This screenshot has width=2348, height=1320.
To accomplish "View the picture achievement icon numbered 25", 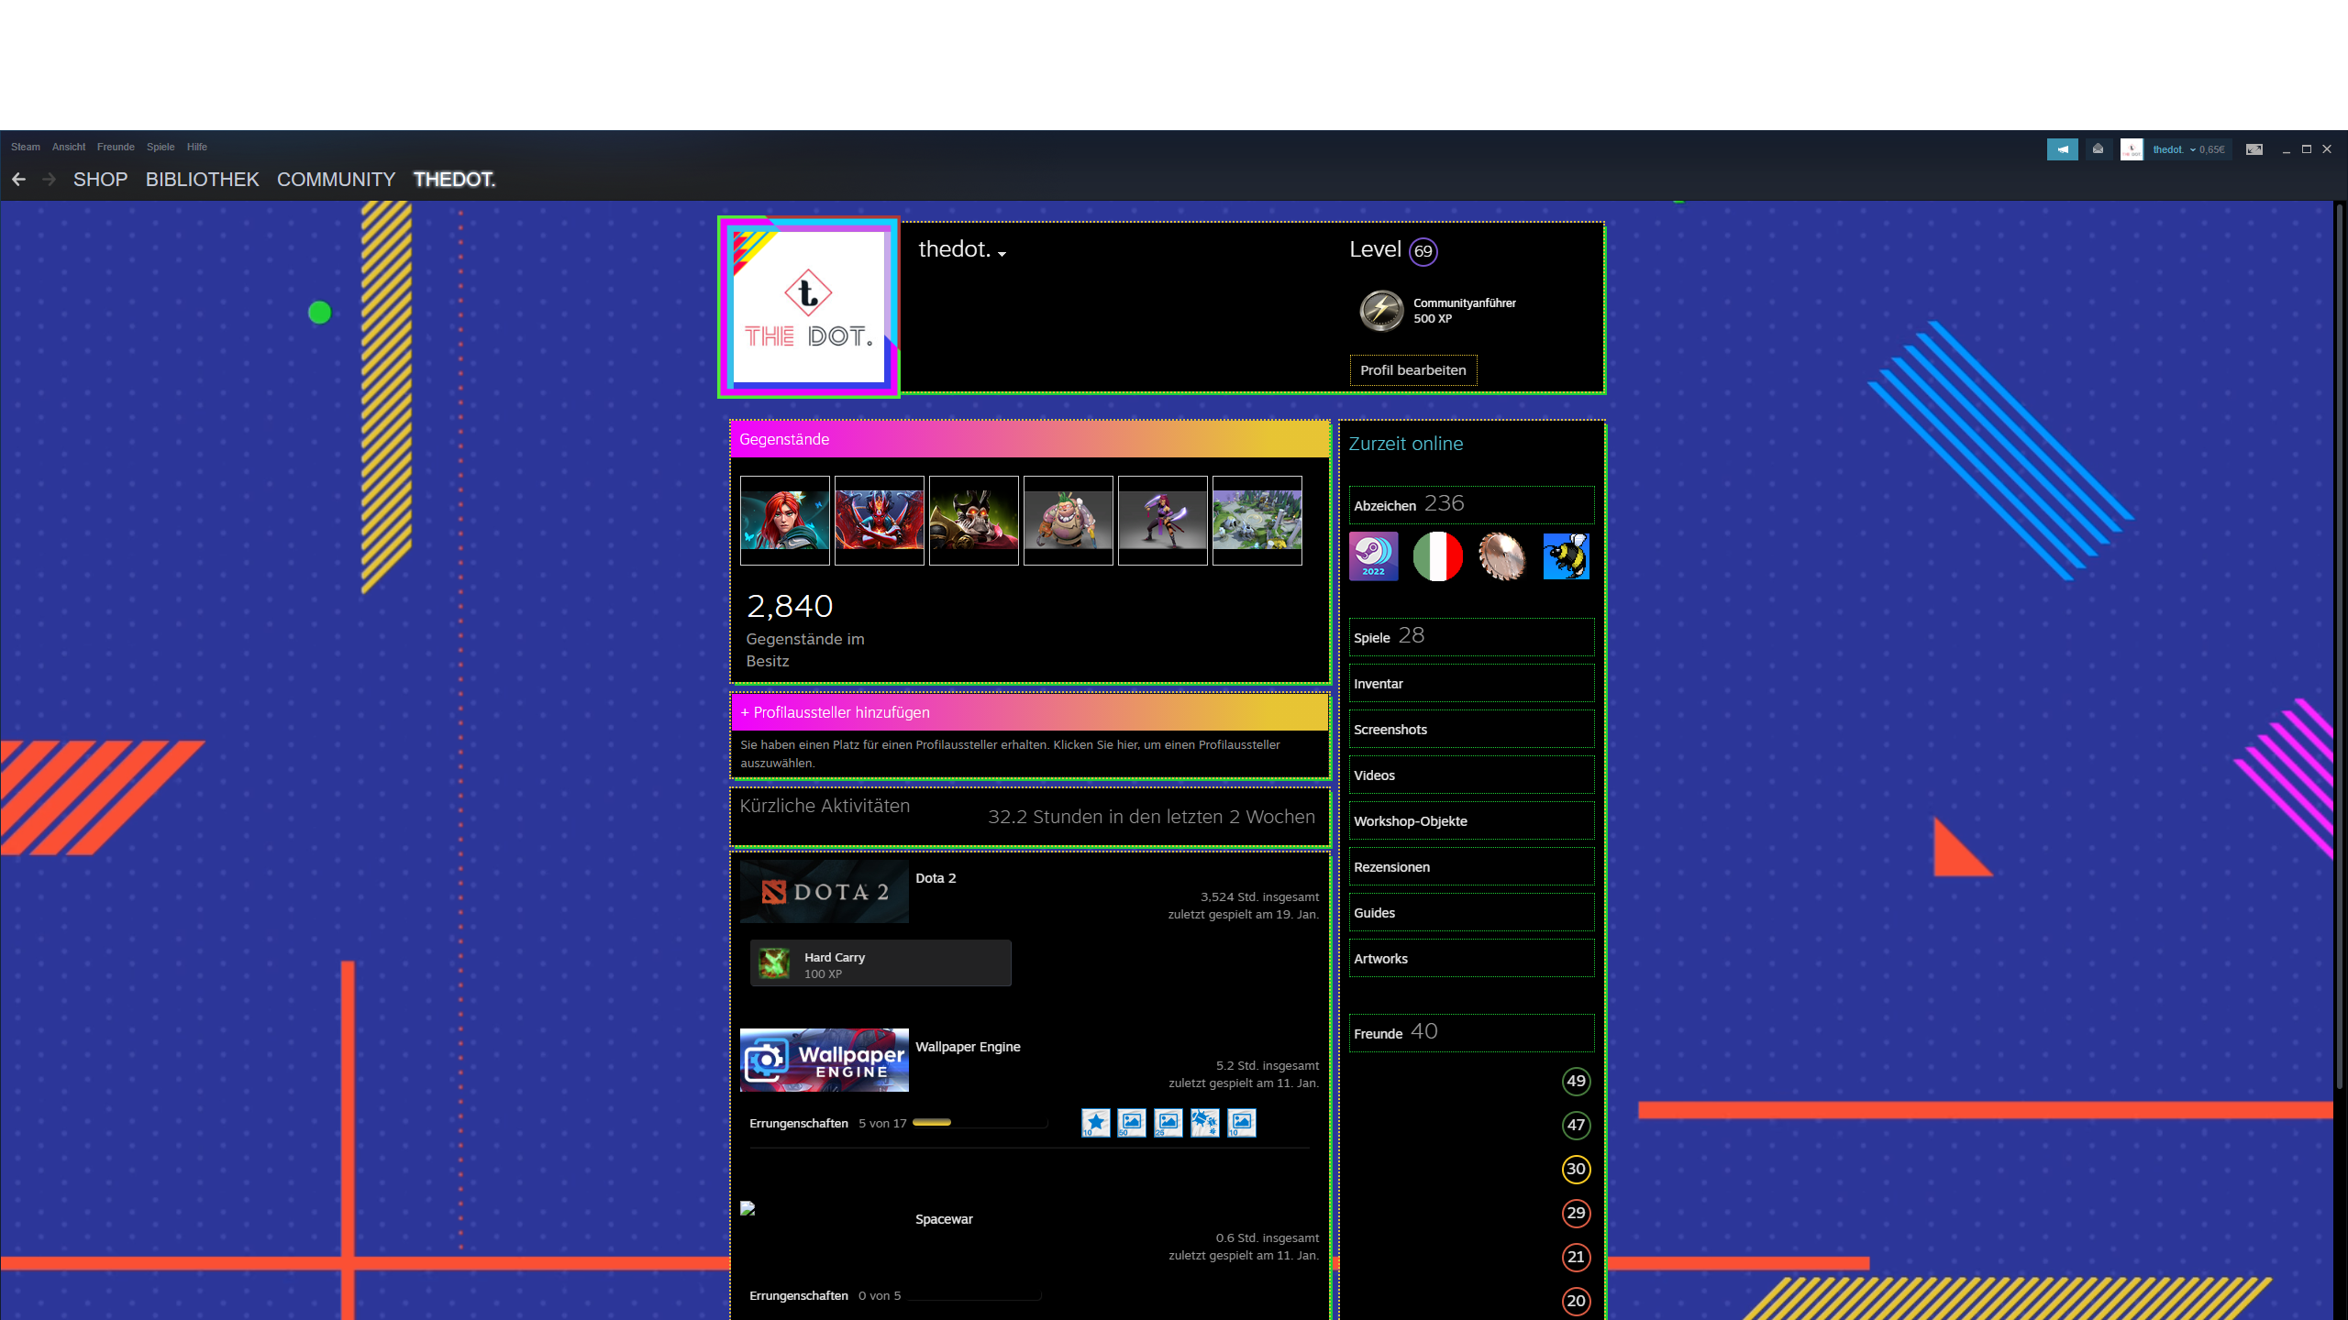I will click(x=1168, y=1123).
